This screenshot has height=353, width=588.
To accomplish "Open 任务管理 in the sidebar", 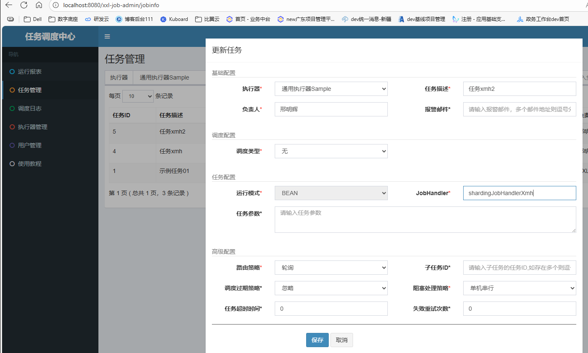I will [x=50, y=90].
